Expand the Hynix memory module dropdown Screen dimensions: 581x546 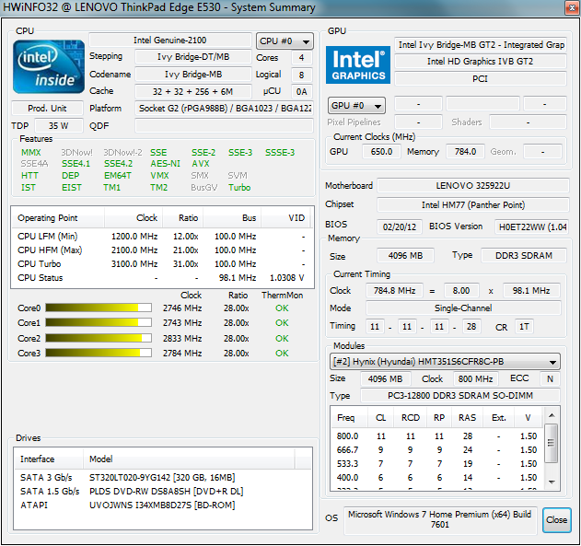coord(445,362)
